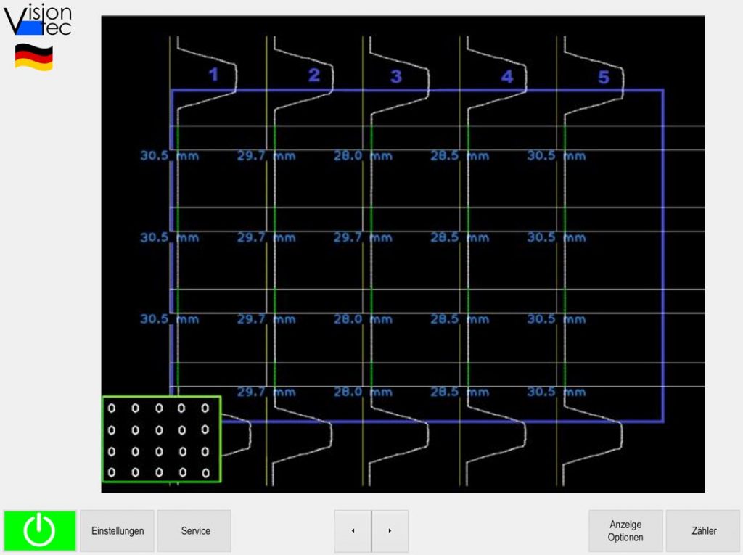
Task: Select lane number 1 label
Action: pos(213,75)
